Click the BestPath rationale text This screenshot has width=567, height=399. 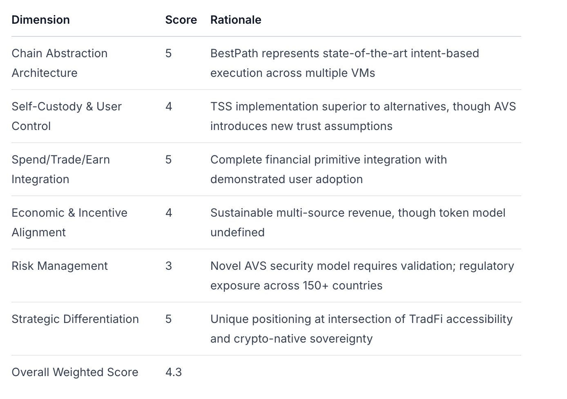tap(344, 63)
